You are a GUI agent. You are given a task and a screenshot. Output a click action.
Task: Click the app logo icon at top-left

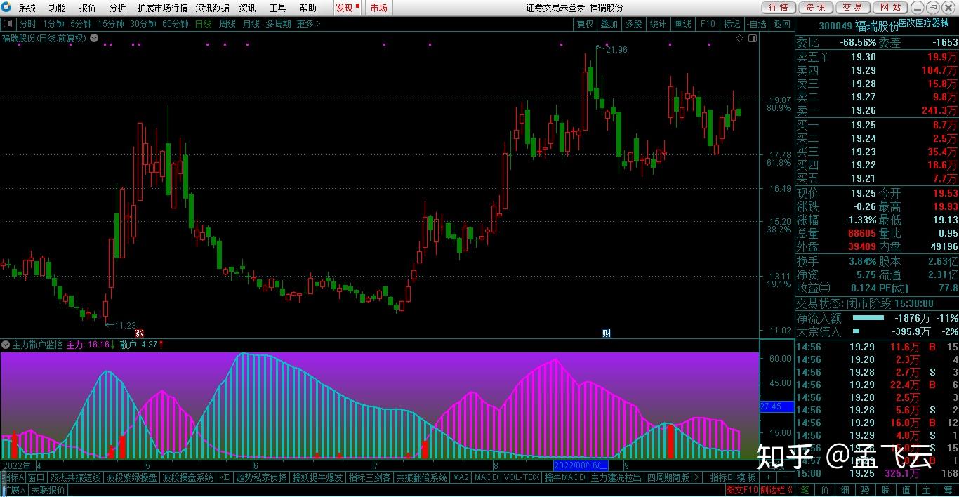[x=6, y=8]
